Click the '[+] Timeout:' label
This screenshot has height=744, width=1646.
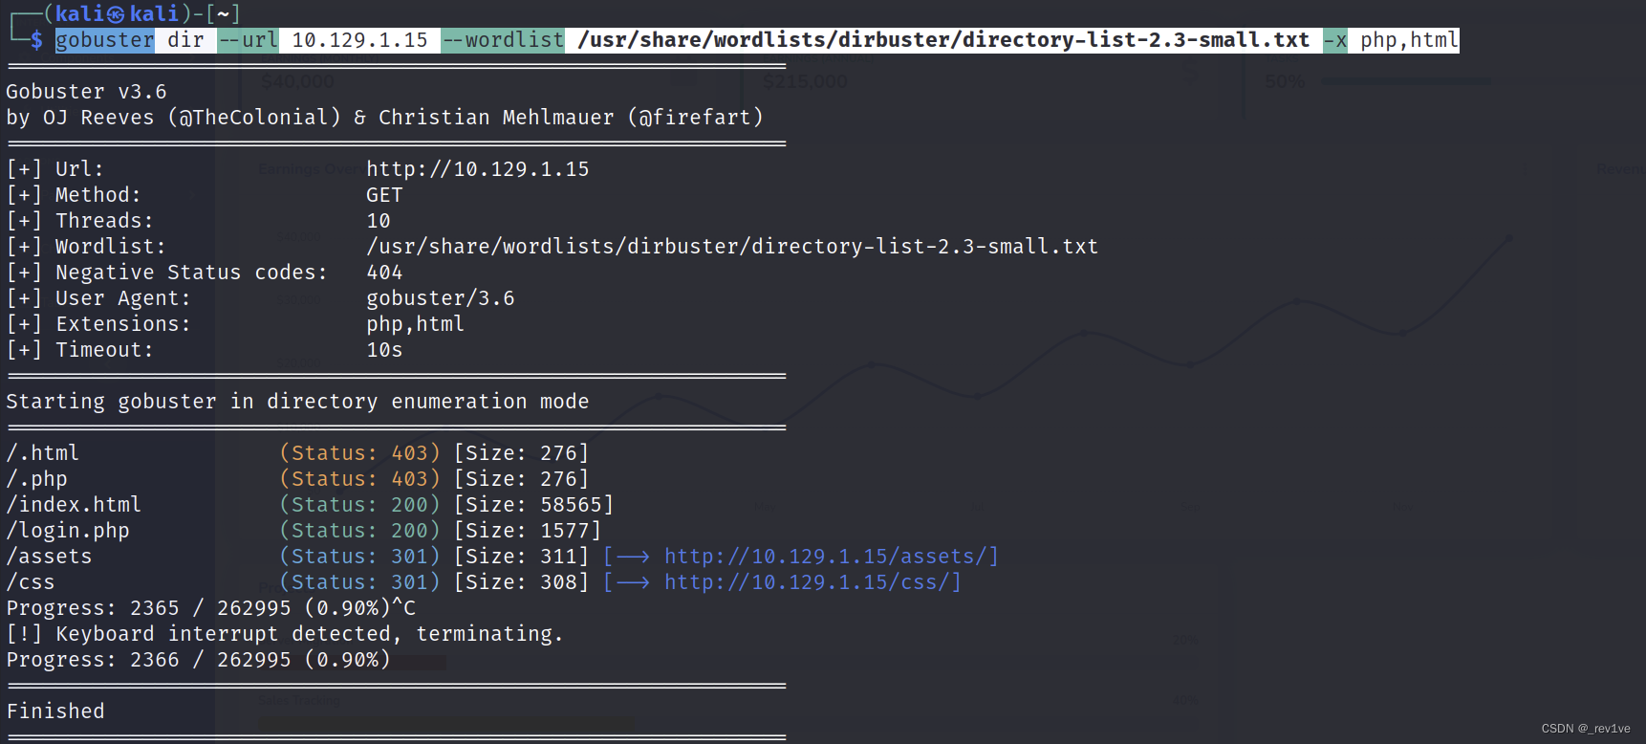click(x=80, y=350)
